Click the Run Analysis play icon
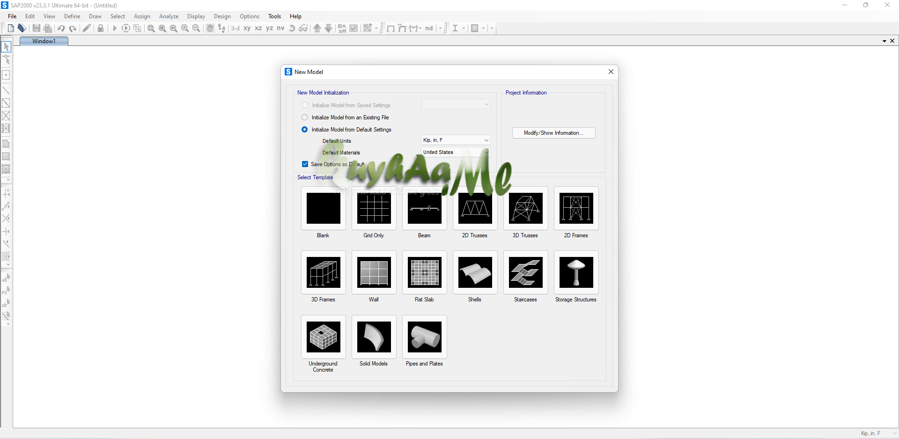899x439 pixels. [115, 28]
